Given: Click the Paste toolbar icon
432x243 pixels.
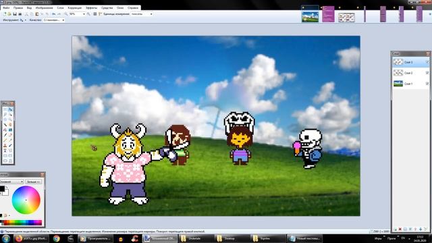Looking at the screenshot, I should click(x=37, y=14).
